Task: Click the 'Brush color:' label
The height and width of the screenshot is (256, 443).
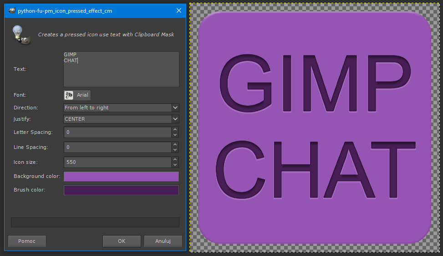Action: pos(30,190)
